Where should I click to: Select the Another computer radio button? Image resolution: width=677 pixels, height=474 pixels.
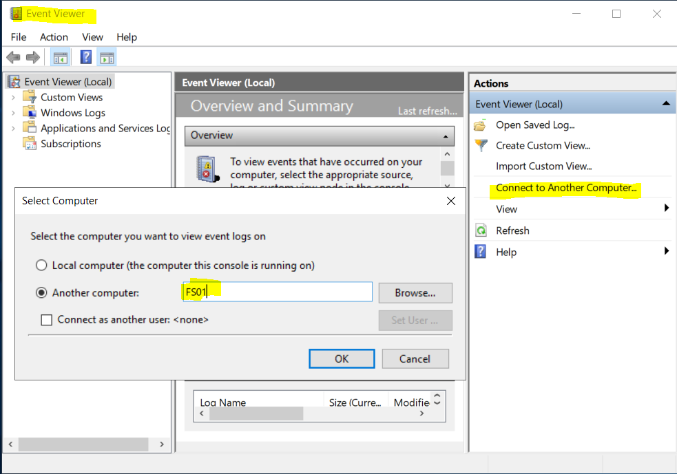click(41, 291)
